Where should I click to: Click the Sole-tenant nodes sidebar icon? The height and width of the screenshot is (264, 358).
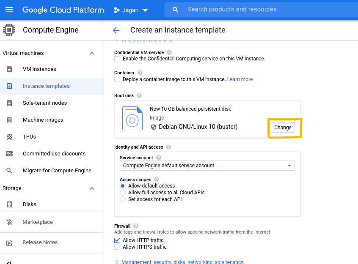(9, 103)
